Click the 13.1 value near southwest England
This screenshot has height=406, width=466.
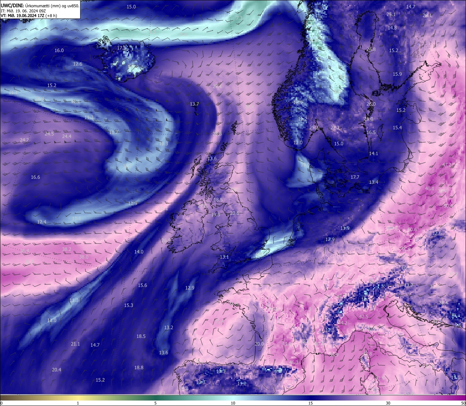(x=224, y=257)
